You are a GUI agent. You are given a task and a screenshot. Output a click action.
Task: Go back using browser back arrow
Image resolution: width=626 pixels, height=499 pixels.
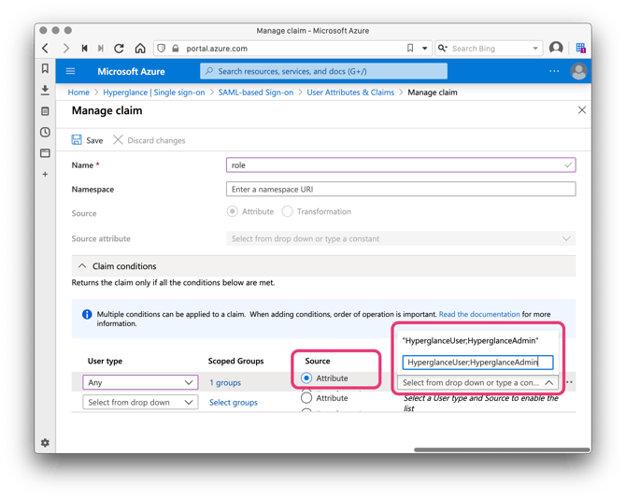pos(46,49)
